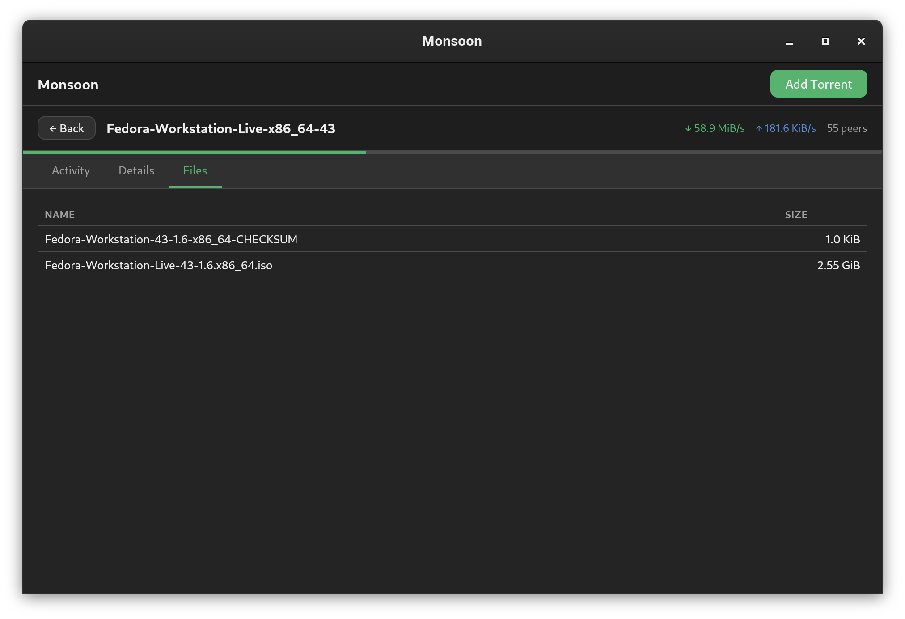Click the 2.55 GiB size value
This screenshot has width=905, height=619.
click(x=838, y=265)
